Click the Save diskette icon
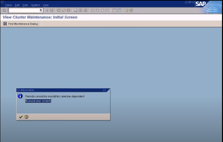Image resolution: width=223 pixels, height=142 pixels. 52,10
